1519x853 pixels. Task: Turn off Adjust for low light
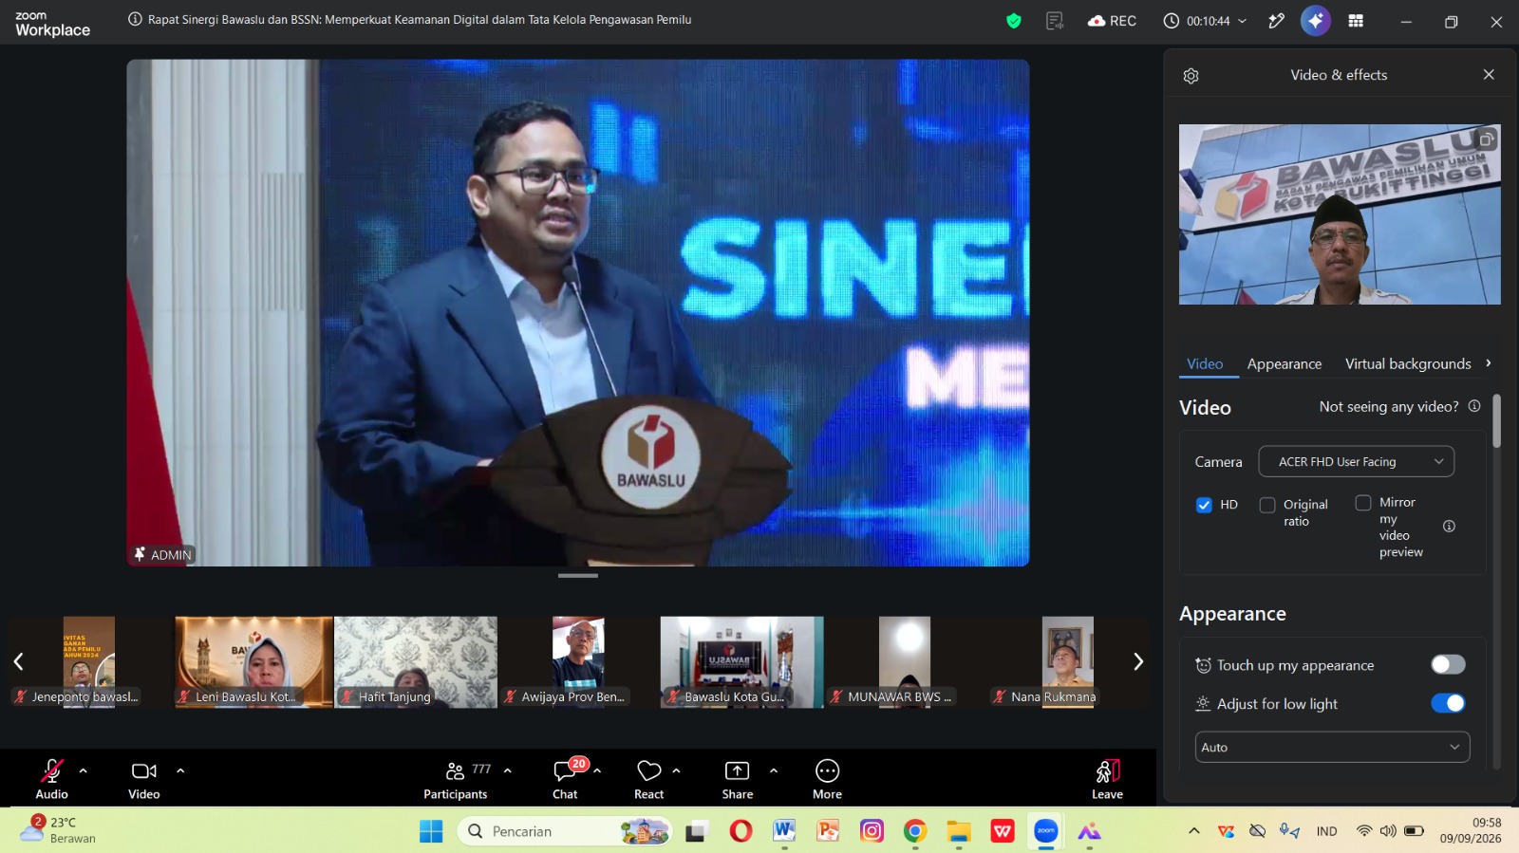(1449, 703)
